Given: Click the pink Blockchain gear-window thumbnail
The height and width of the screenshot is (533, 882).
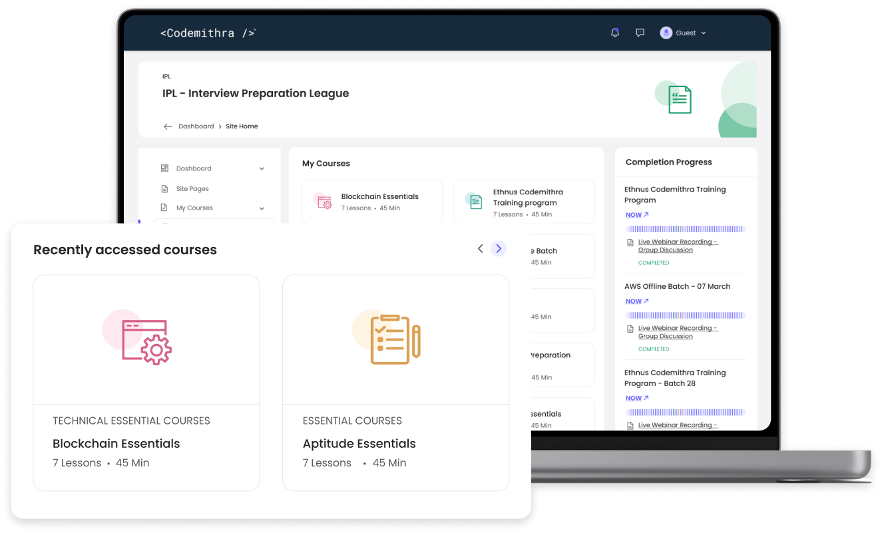Looking at the screenshot, I should pyautogui.click(x=138, y=337).
